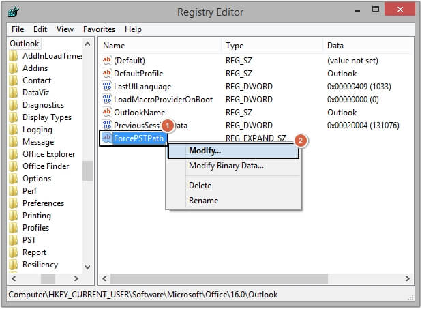422x309 pixels.
Task: Click the PST folder icon in tree
Action: (x=13, y=240)
